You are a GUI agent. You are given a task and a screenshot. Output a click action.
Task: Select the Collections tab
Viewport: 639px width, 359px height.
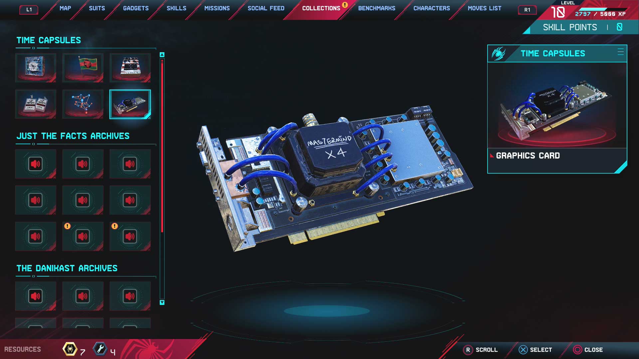pyautogui.click(x=321, y=8)
